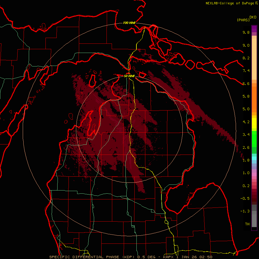Click the [PHAS] units label above scale

point(243,20)
